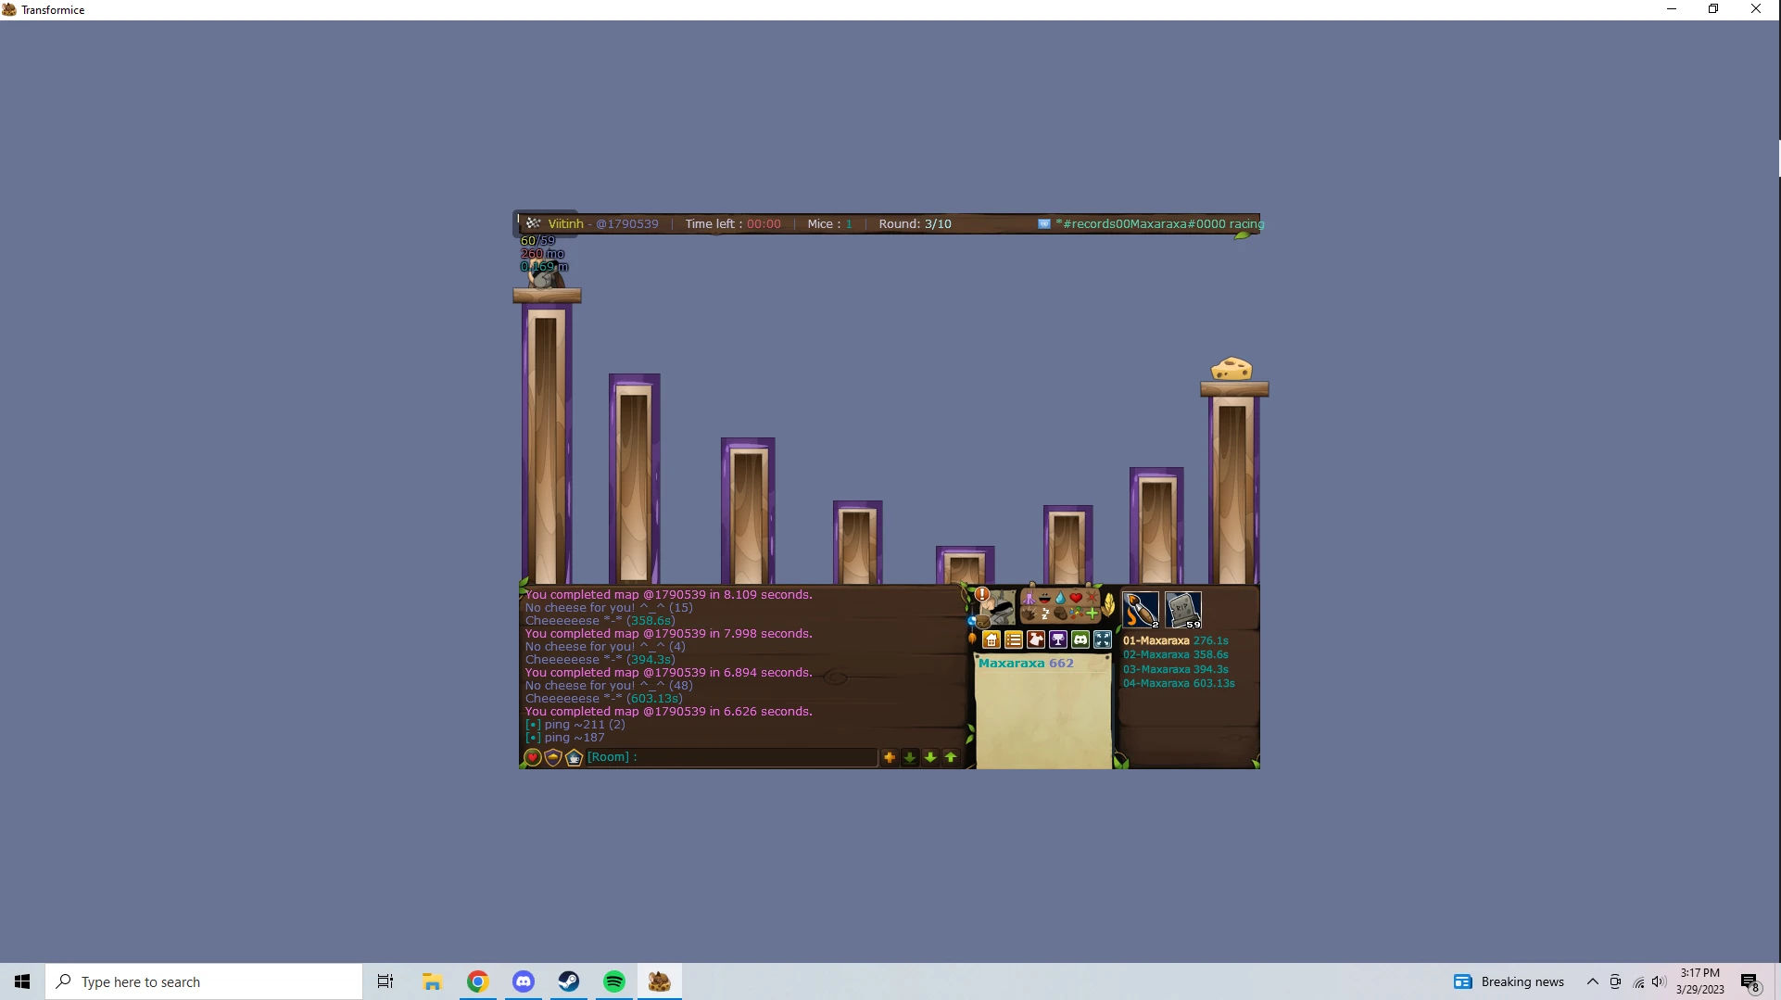Click the mouse profile avatar portrait
Screen dimensions: 1781x1000
999,609
